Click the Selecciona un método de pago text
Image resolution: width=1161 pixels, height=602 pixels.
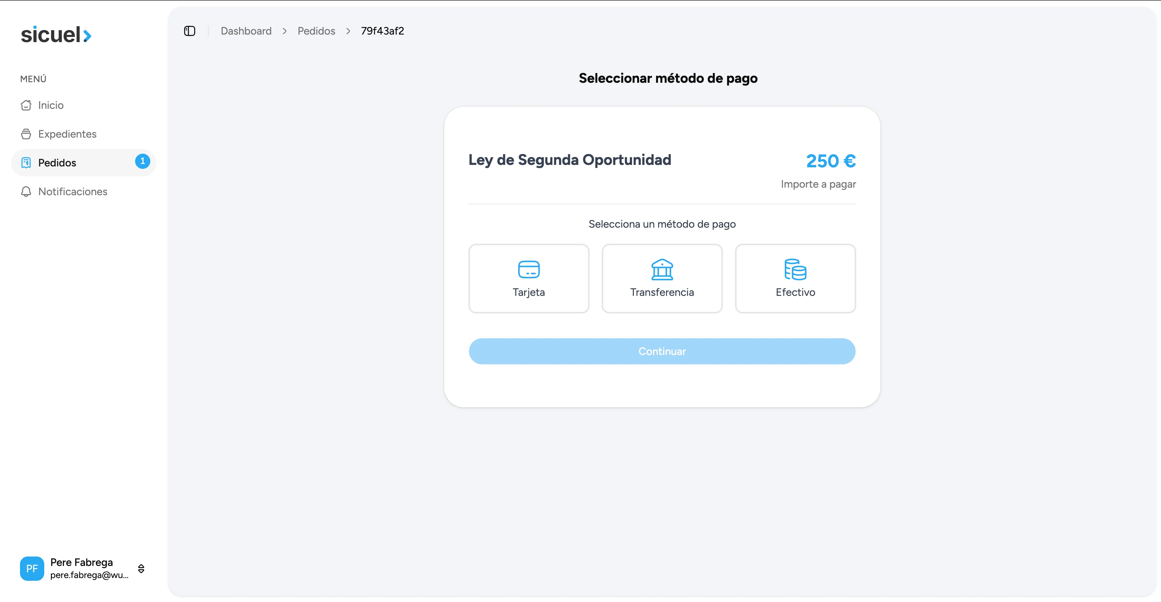[662, 224]
